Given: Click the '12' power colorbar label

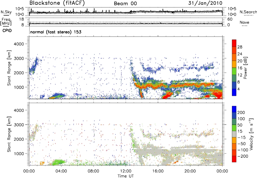Looking at the screenshot, I should [x=240, y=75].
